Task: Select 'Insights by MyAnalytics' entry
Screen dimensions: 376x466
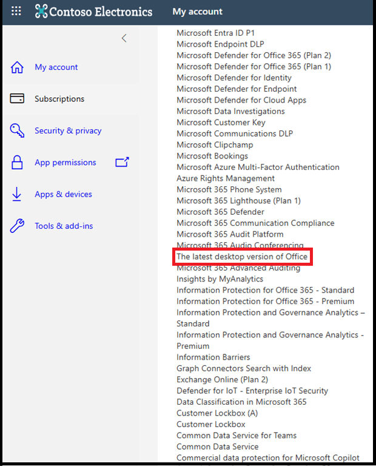Action: pos(220,279)
